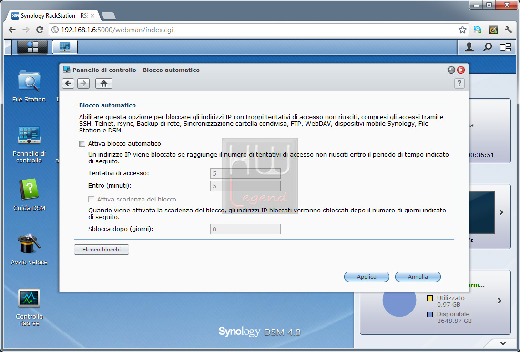Toggle the DSM widgets panel icon
This screenshot has height=352, width=520.
(505, 48)
